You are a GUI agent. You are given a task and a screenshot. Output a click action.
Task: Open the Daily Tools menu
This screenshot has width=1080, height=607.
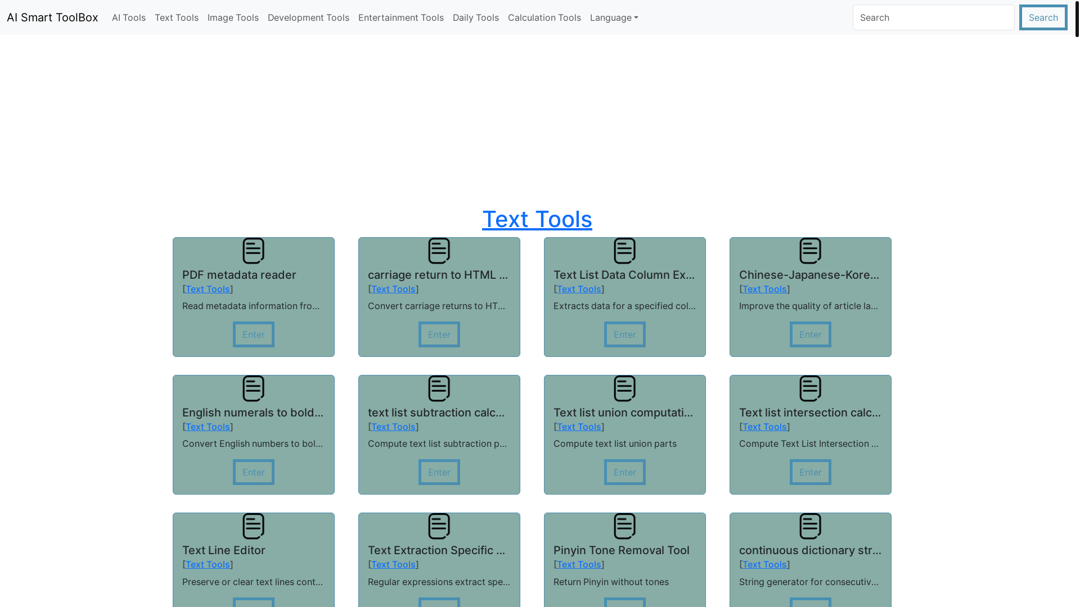coord(476,17)
